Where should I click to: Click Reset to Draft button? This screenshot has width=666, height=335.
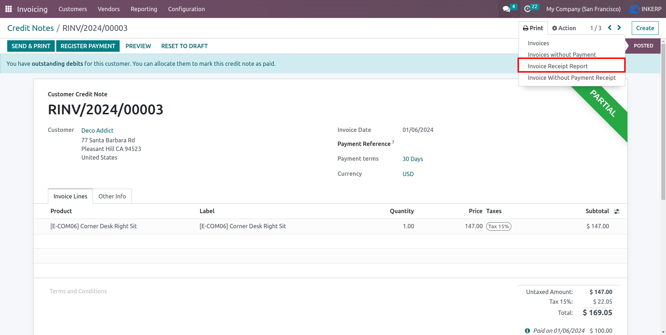click(x=185, y=46)
